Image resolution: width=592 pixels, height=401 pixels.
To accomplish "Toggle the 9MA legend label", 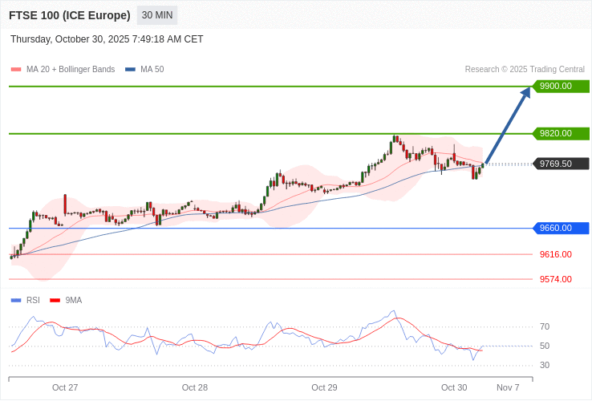I will pyautogui.click(x=74, y=301).
